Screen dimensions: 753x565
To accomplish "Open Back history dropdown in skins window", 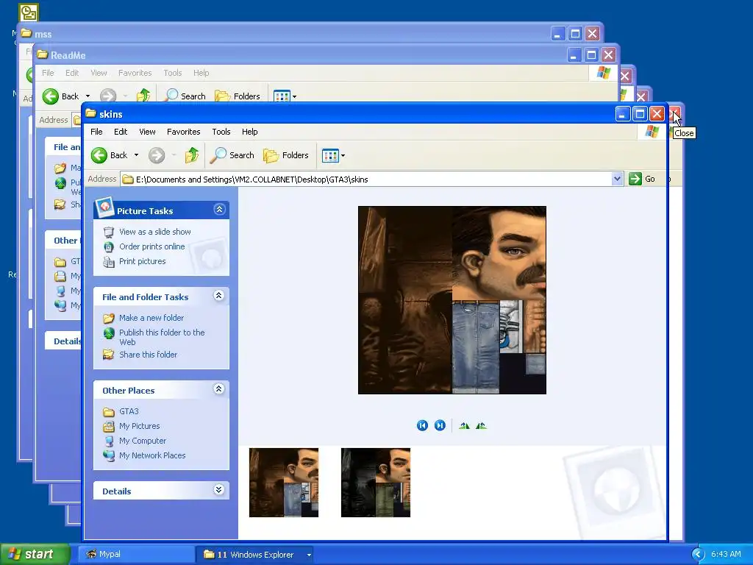I will point(136,155).
